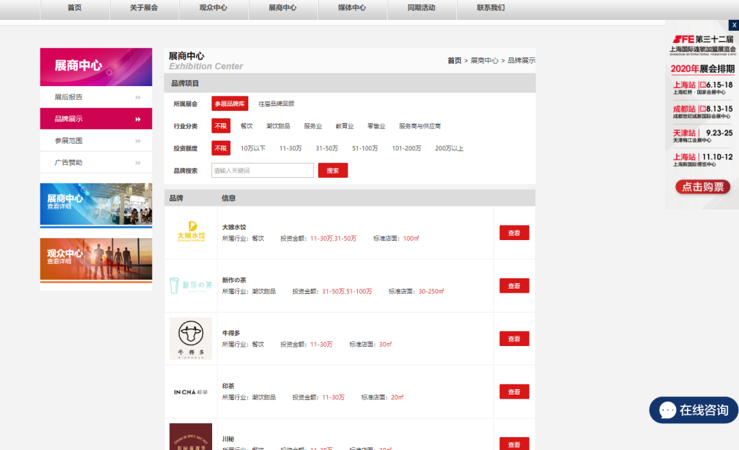Open 广告赞助 in the sidebar
Viewport: 739px width, 450px height.
point(96,163)
